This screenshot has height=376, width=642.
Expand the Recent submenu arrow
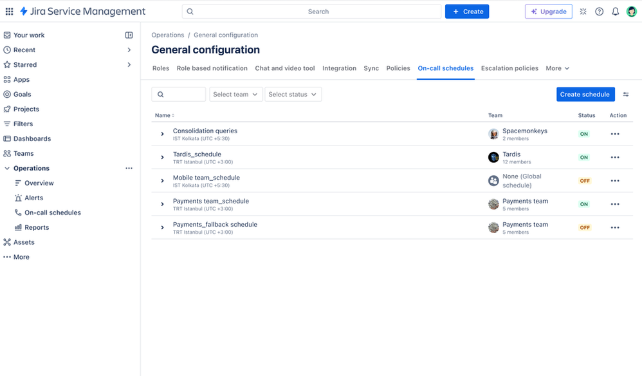click(x=129, y=50)
